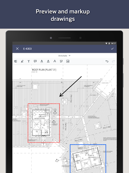Select the free text tool (T icon)
129x173 pixels.
pos(29,61)
